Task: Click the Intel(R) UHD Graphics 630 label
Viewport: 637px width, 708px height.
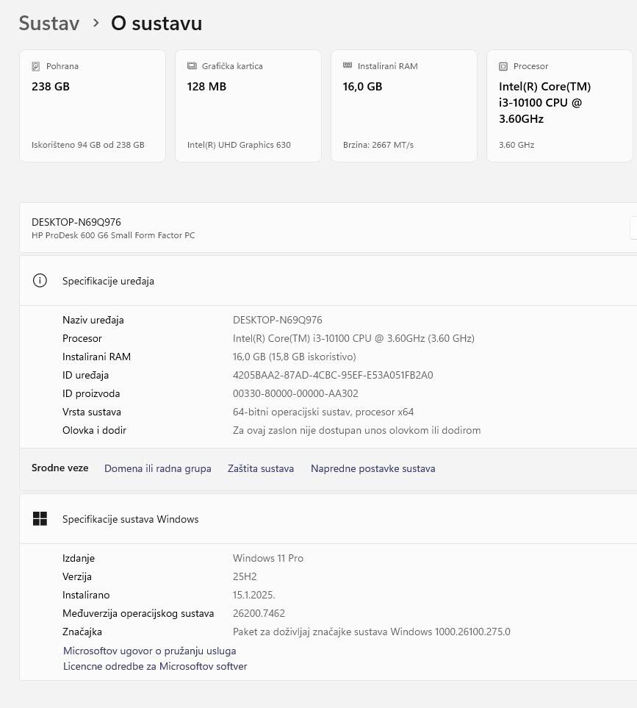Action: pos(239,145)
